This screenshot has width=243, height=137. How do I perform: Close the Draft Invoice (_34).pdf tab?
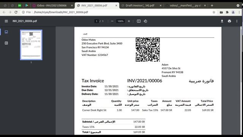161,5
